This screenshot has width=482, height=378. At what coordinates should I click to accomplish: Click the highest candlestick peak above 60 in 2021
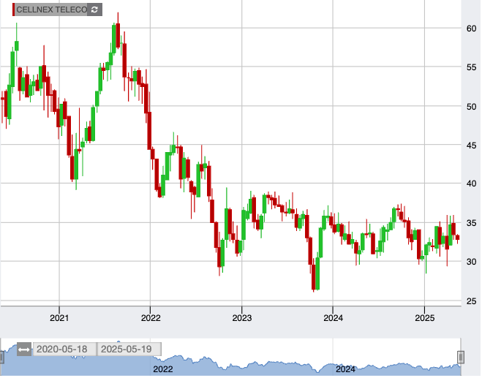pyautogui.click(x=118, y=35)
